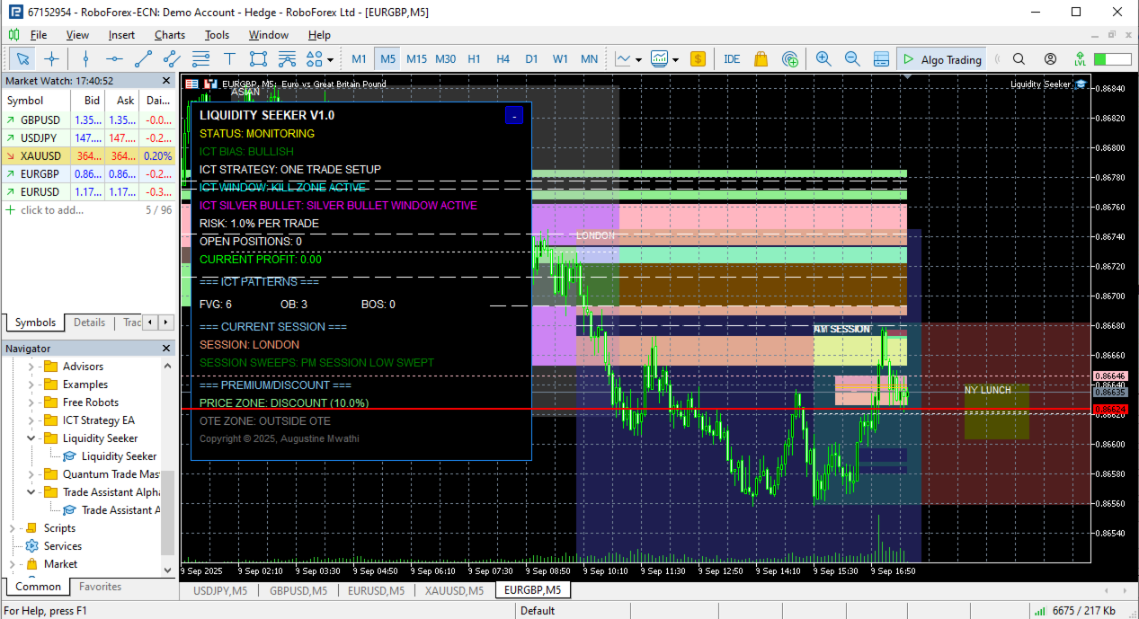Viewport: 1139px width, 619px height.
Task: Select GBPUSD row in Market Watch
Action: [x=89, y=119]
